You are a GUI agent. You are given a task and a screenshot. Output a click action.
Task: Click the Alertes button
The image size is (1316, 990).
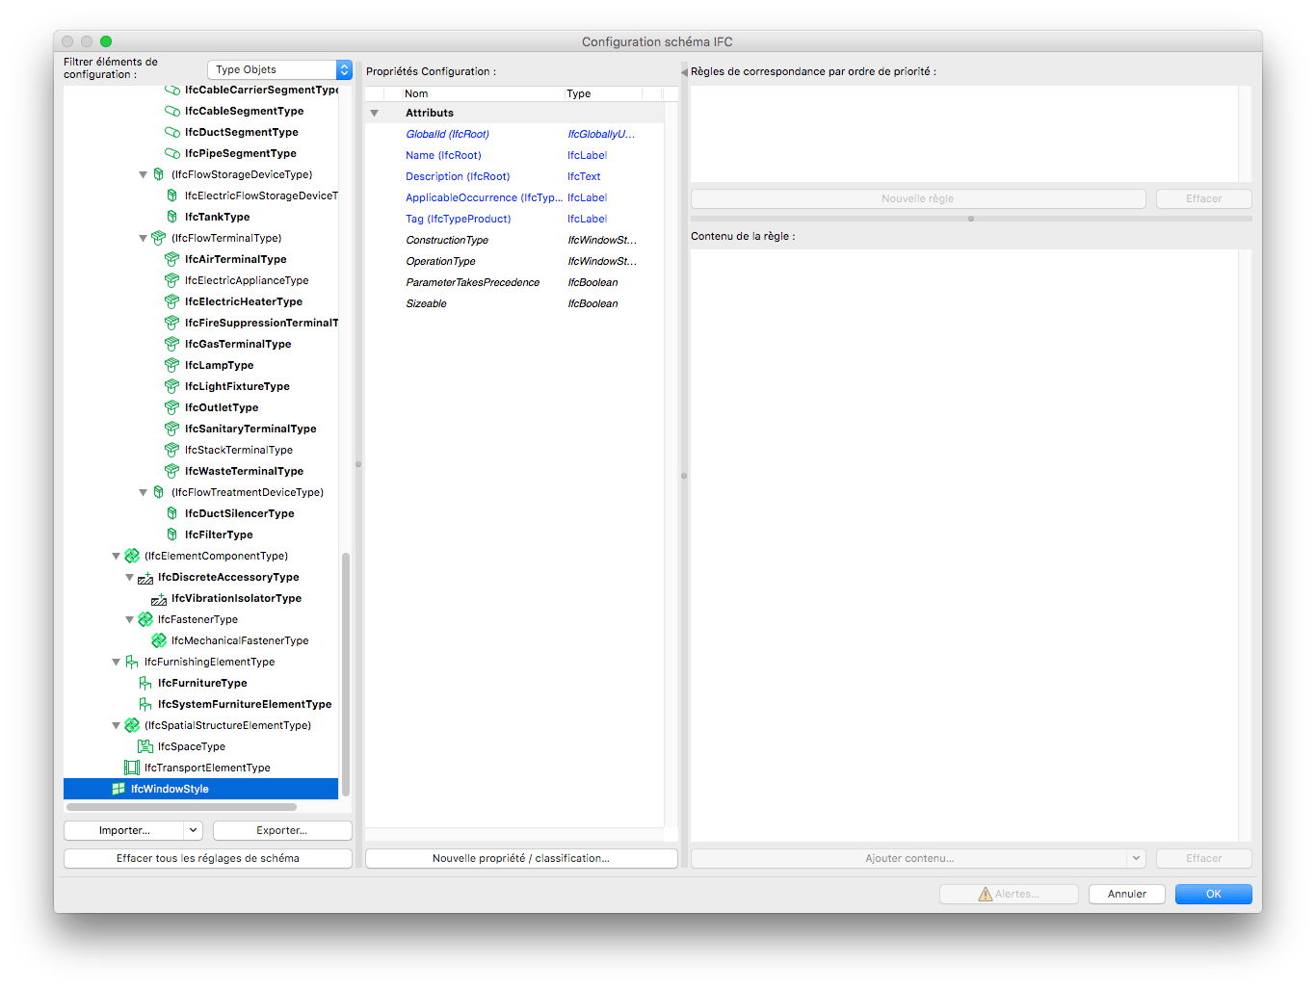1009,894
